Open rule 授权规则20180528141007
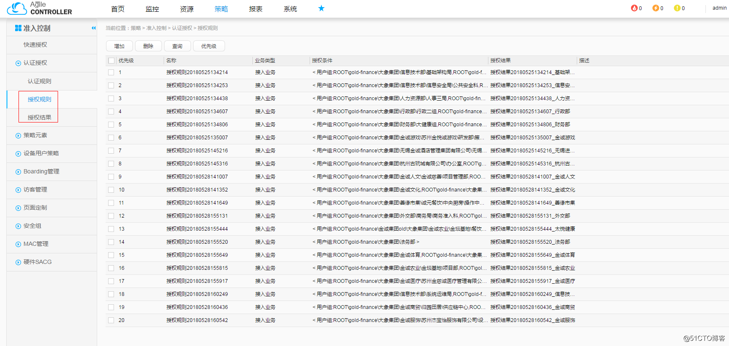Viewport: 729px width, 346px height. coord(197,177)
